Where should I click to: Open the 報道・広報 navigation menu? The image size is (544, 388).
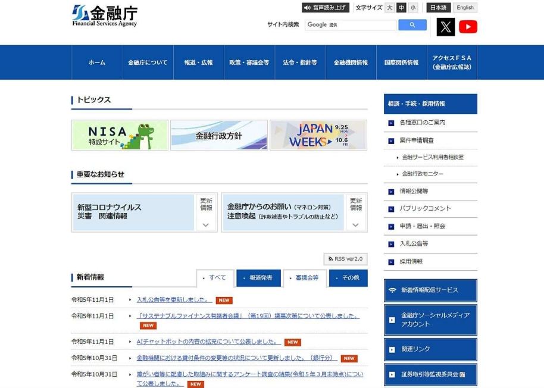(199, 62)
